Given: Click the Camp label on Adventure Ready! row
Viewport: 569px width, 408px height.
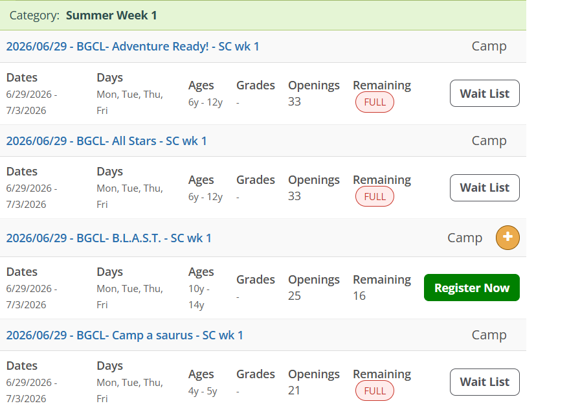Looking at the screenshot, I should pos(489,47).
